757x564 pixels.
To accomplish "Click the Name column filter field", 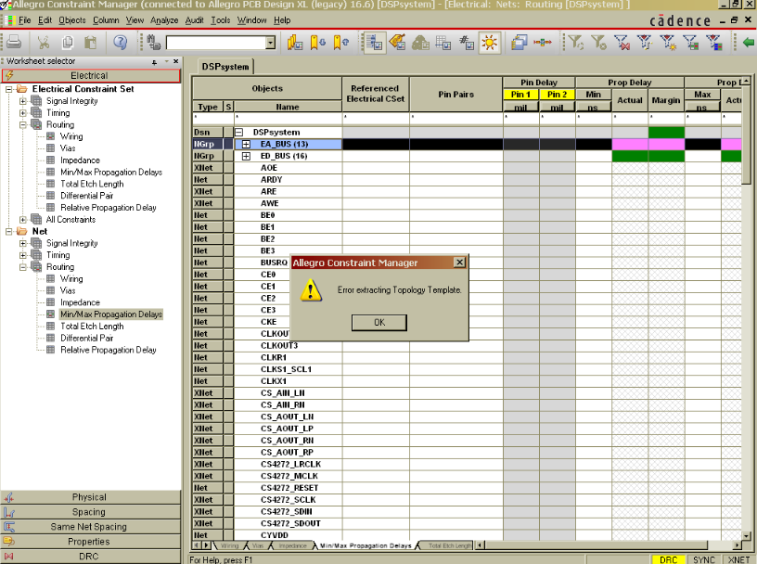I will click(288, 119).
